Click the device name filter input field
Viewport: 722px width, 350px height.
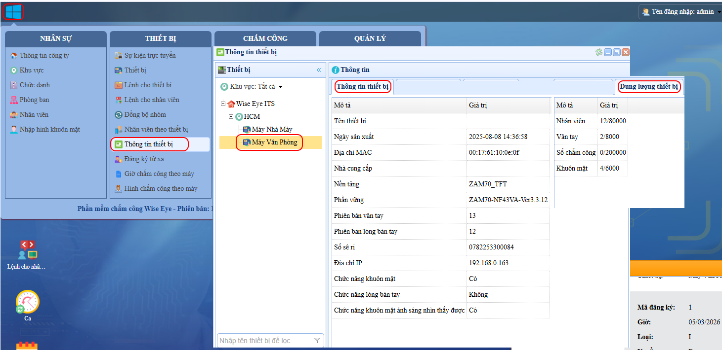[264, 341]
